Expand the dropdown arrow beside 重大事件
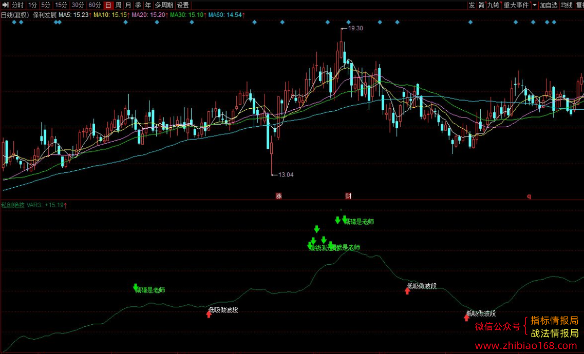This screenshot has width=584, height=354. point(535,5)
